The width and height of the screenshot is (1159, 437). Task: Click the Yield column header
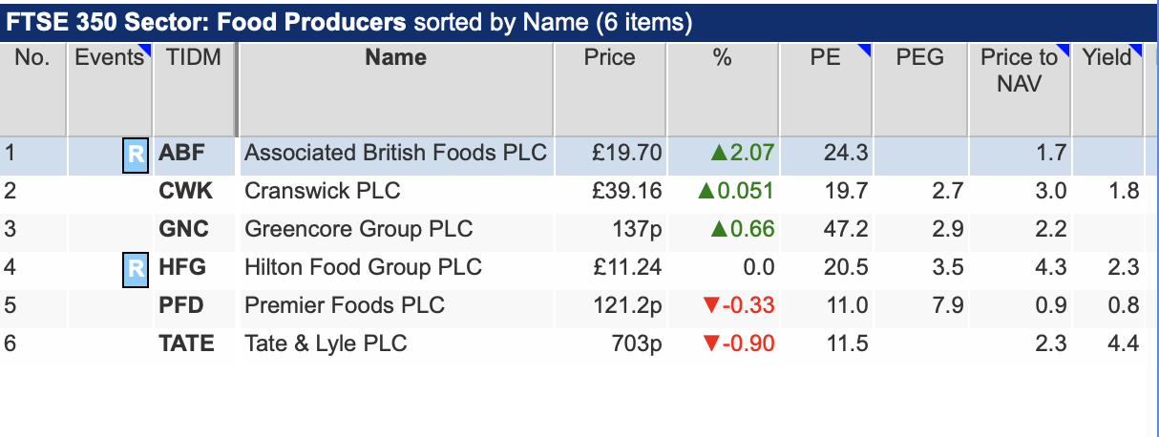pyautogui.click(x=1106, y=57)
